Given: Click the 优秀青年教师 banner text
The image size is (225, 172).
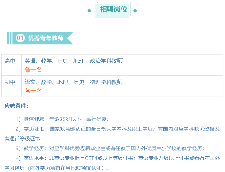Looking at the screenshot, I should pos(46,38).
